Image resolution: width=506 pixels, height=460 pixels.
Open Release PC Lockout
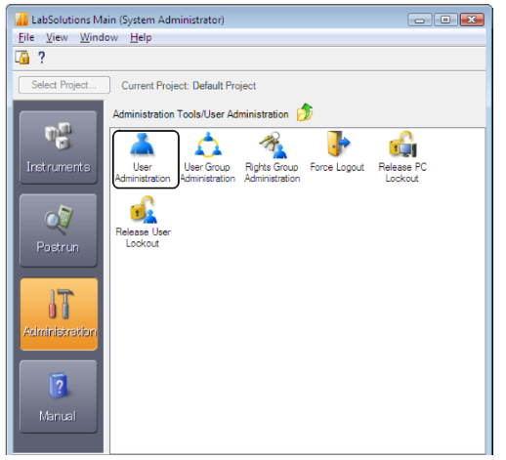402,157
